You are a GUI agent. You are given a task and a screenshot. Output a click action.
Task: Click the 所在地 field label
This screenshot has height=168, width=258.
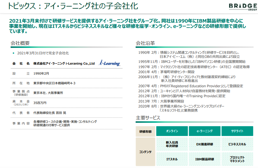(21, 83)
